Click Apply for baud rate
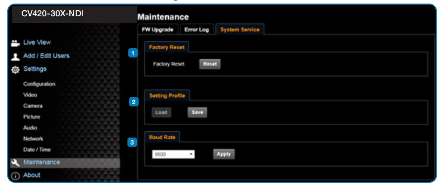The image size is (443, 187). 224,154
